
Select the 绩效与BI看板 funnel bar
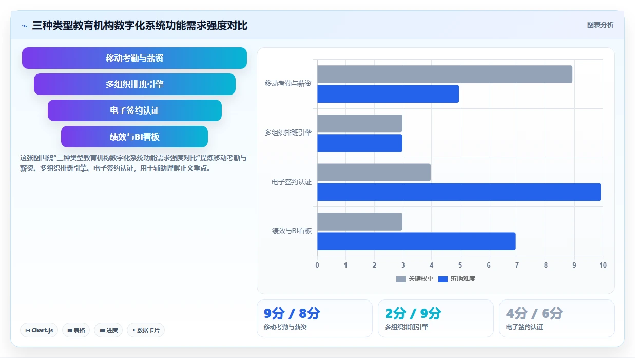[x=134, y=137]
